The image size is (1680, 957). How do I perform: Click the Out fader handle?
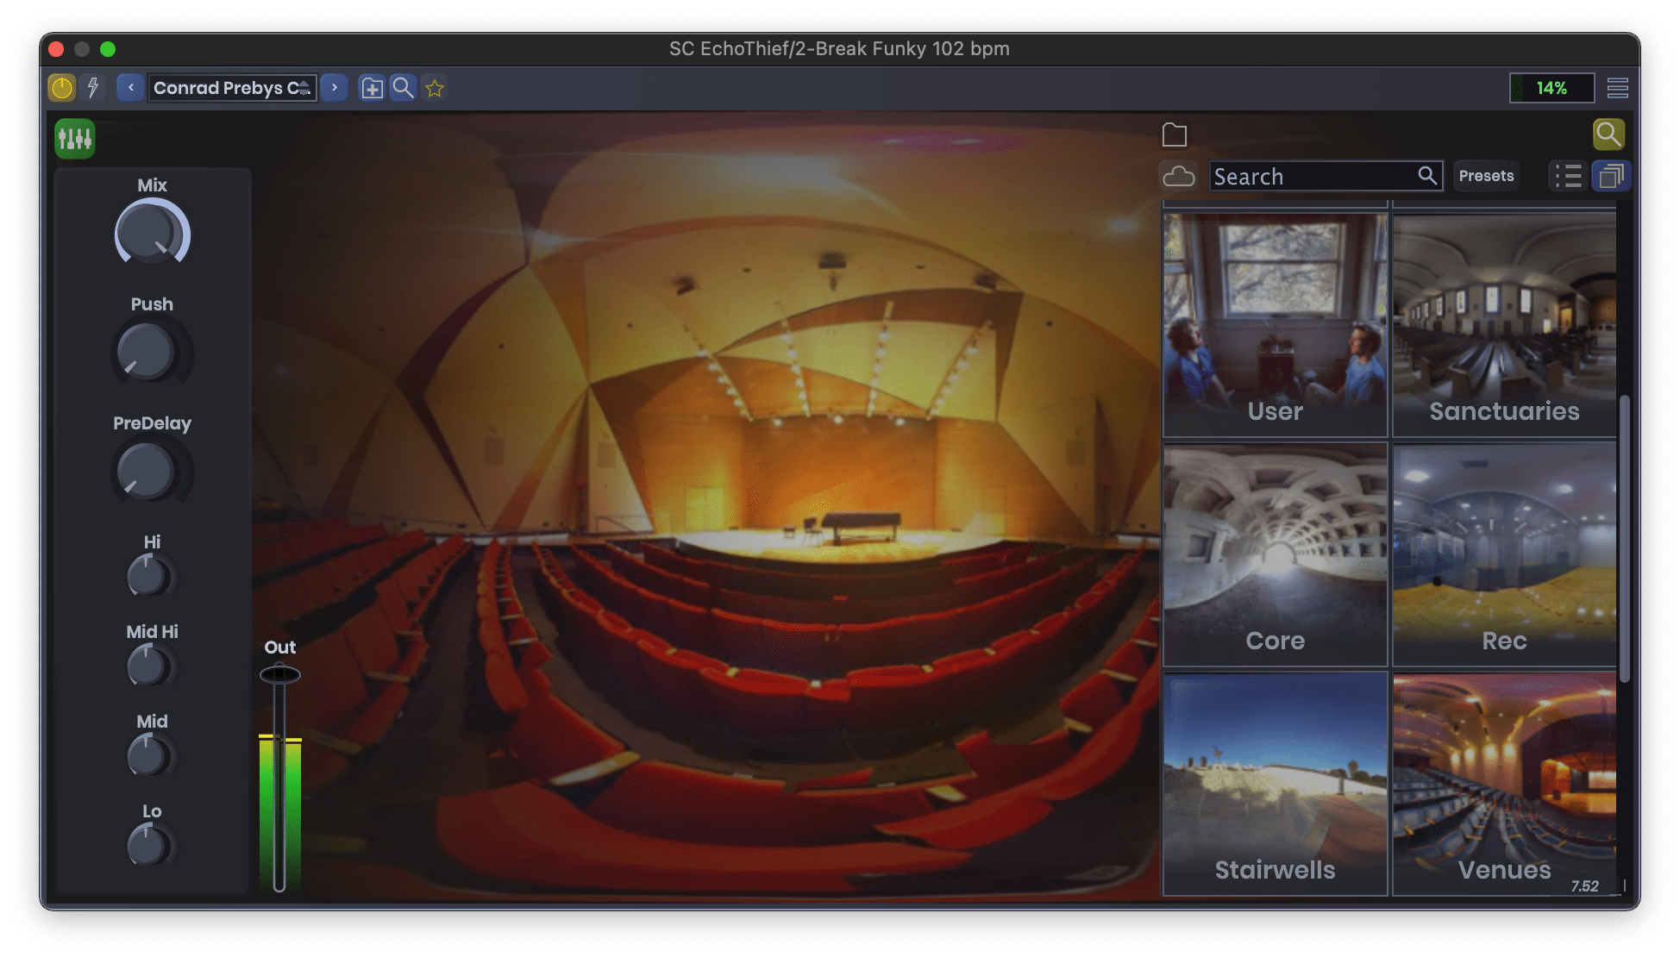(x=279, y=674)
